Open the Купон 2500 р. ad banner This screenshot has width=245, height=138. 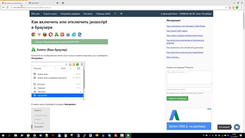[x=189, y=126]
